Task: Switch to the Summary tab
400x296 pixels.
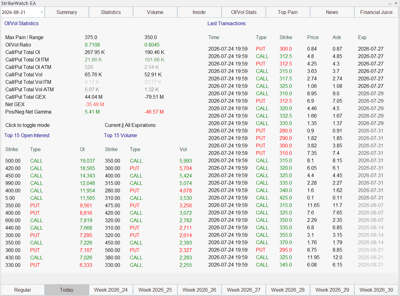Action: coord(67,12)
